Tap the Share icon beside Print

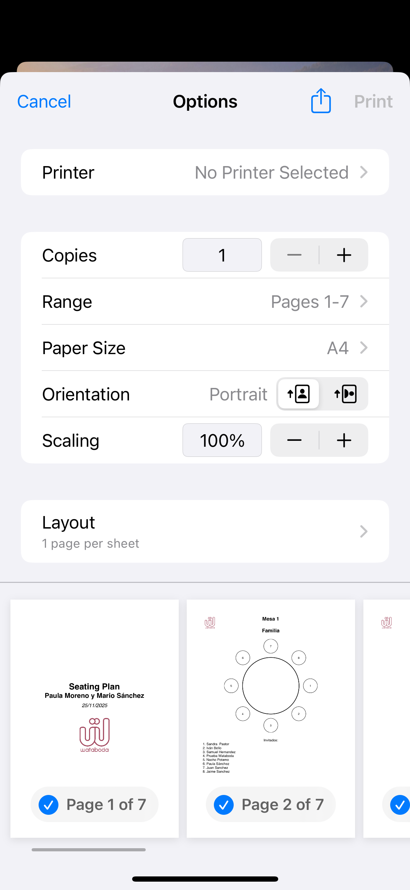click(x=321, y=101)
